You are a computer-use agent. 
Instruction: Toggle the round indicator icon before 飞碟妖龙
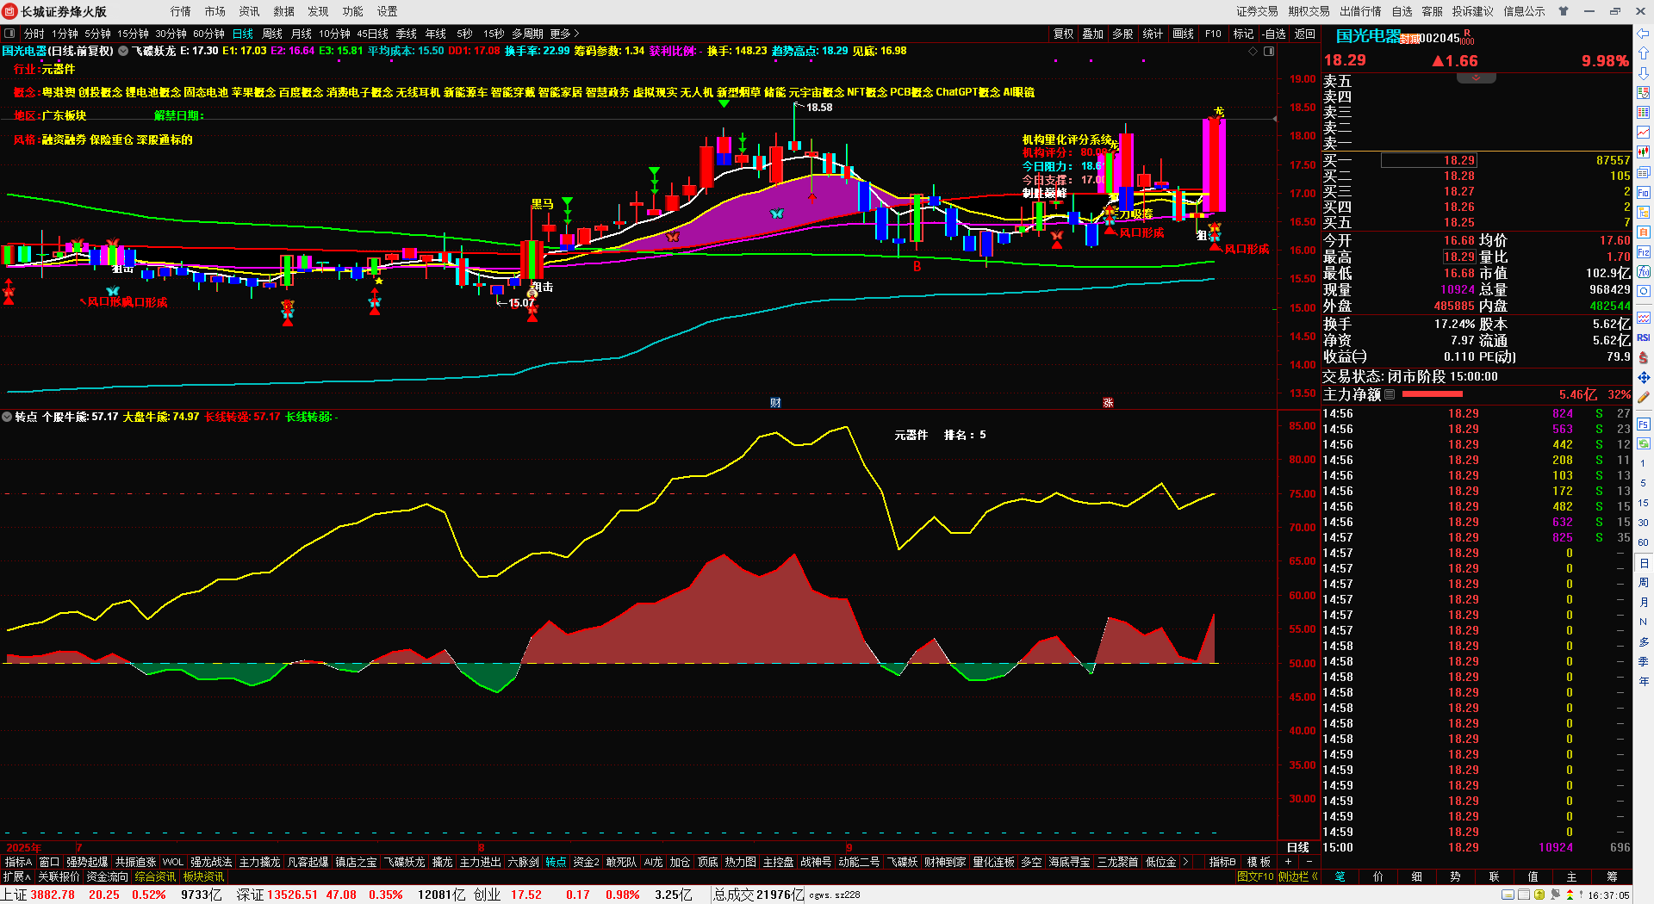[x=123, y=52]
